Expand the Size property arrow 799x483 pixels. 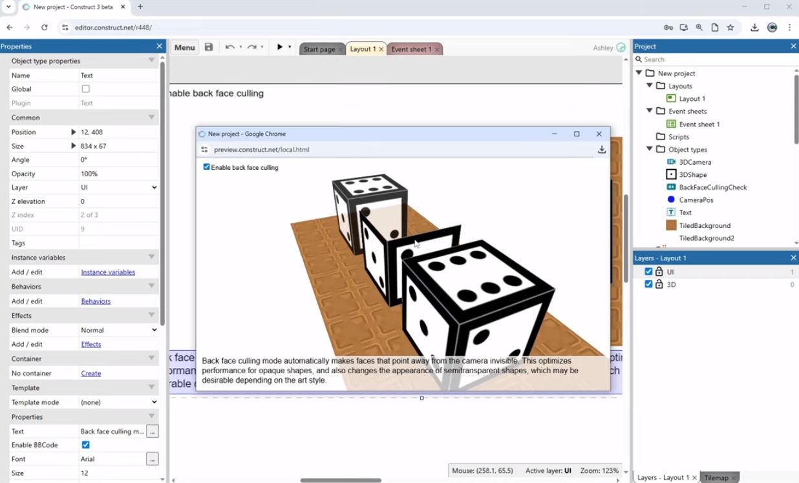(x=73, y=146)
